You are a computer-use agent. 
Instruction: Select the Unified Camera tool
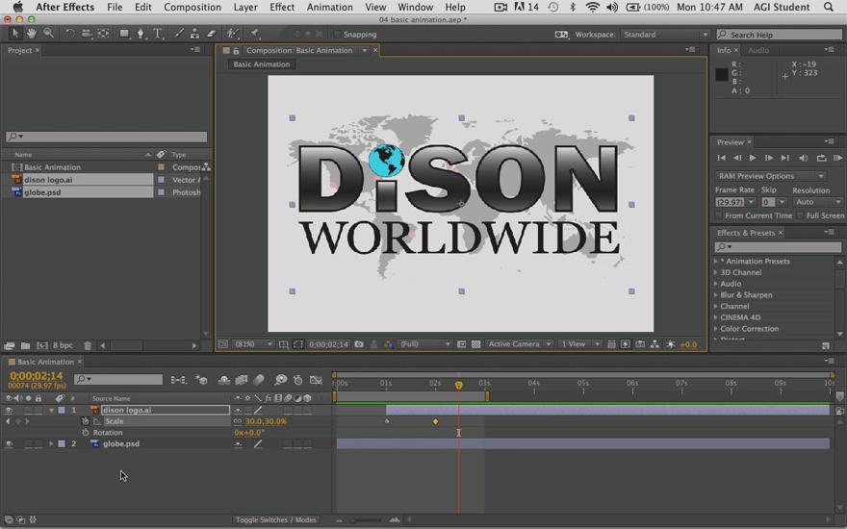(x=87, y=34)
